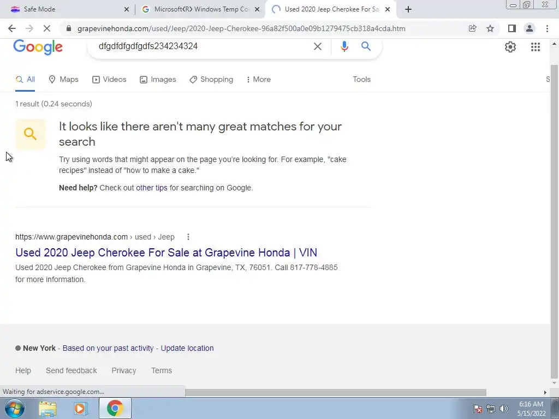Click the browser forward arrow

tap(29, 28)
